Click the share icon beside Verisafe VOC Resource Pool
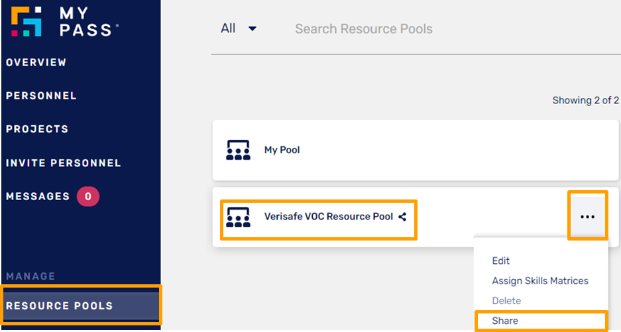Viewport: 621px width, 332px height. click(402, 217)
